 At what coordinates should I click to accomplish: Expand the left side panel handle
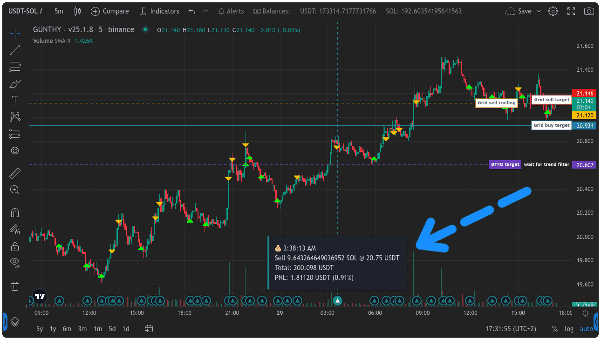[x=5, y=321]
